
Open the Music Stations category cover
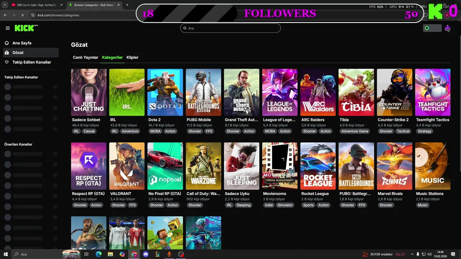433,166
